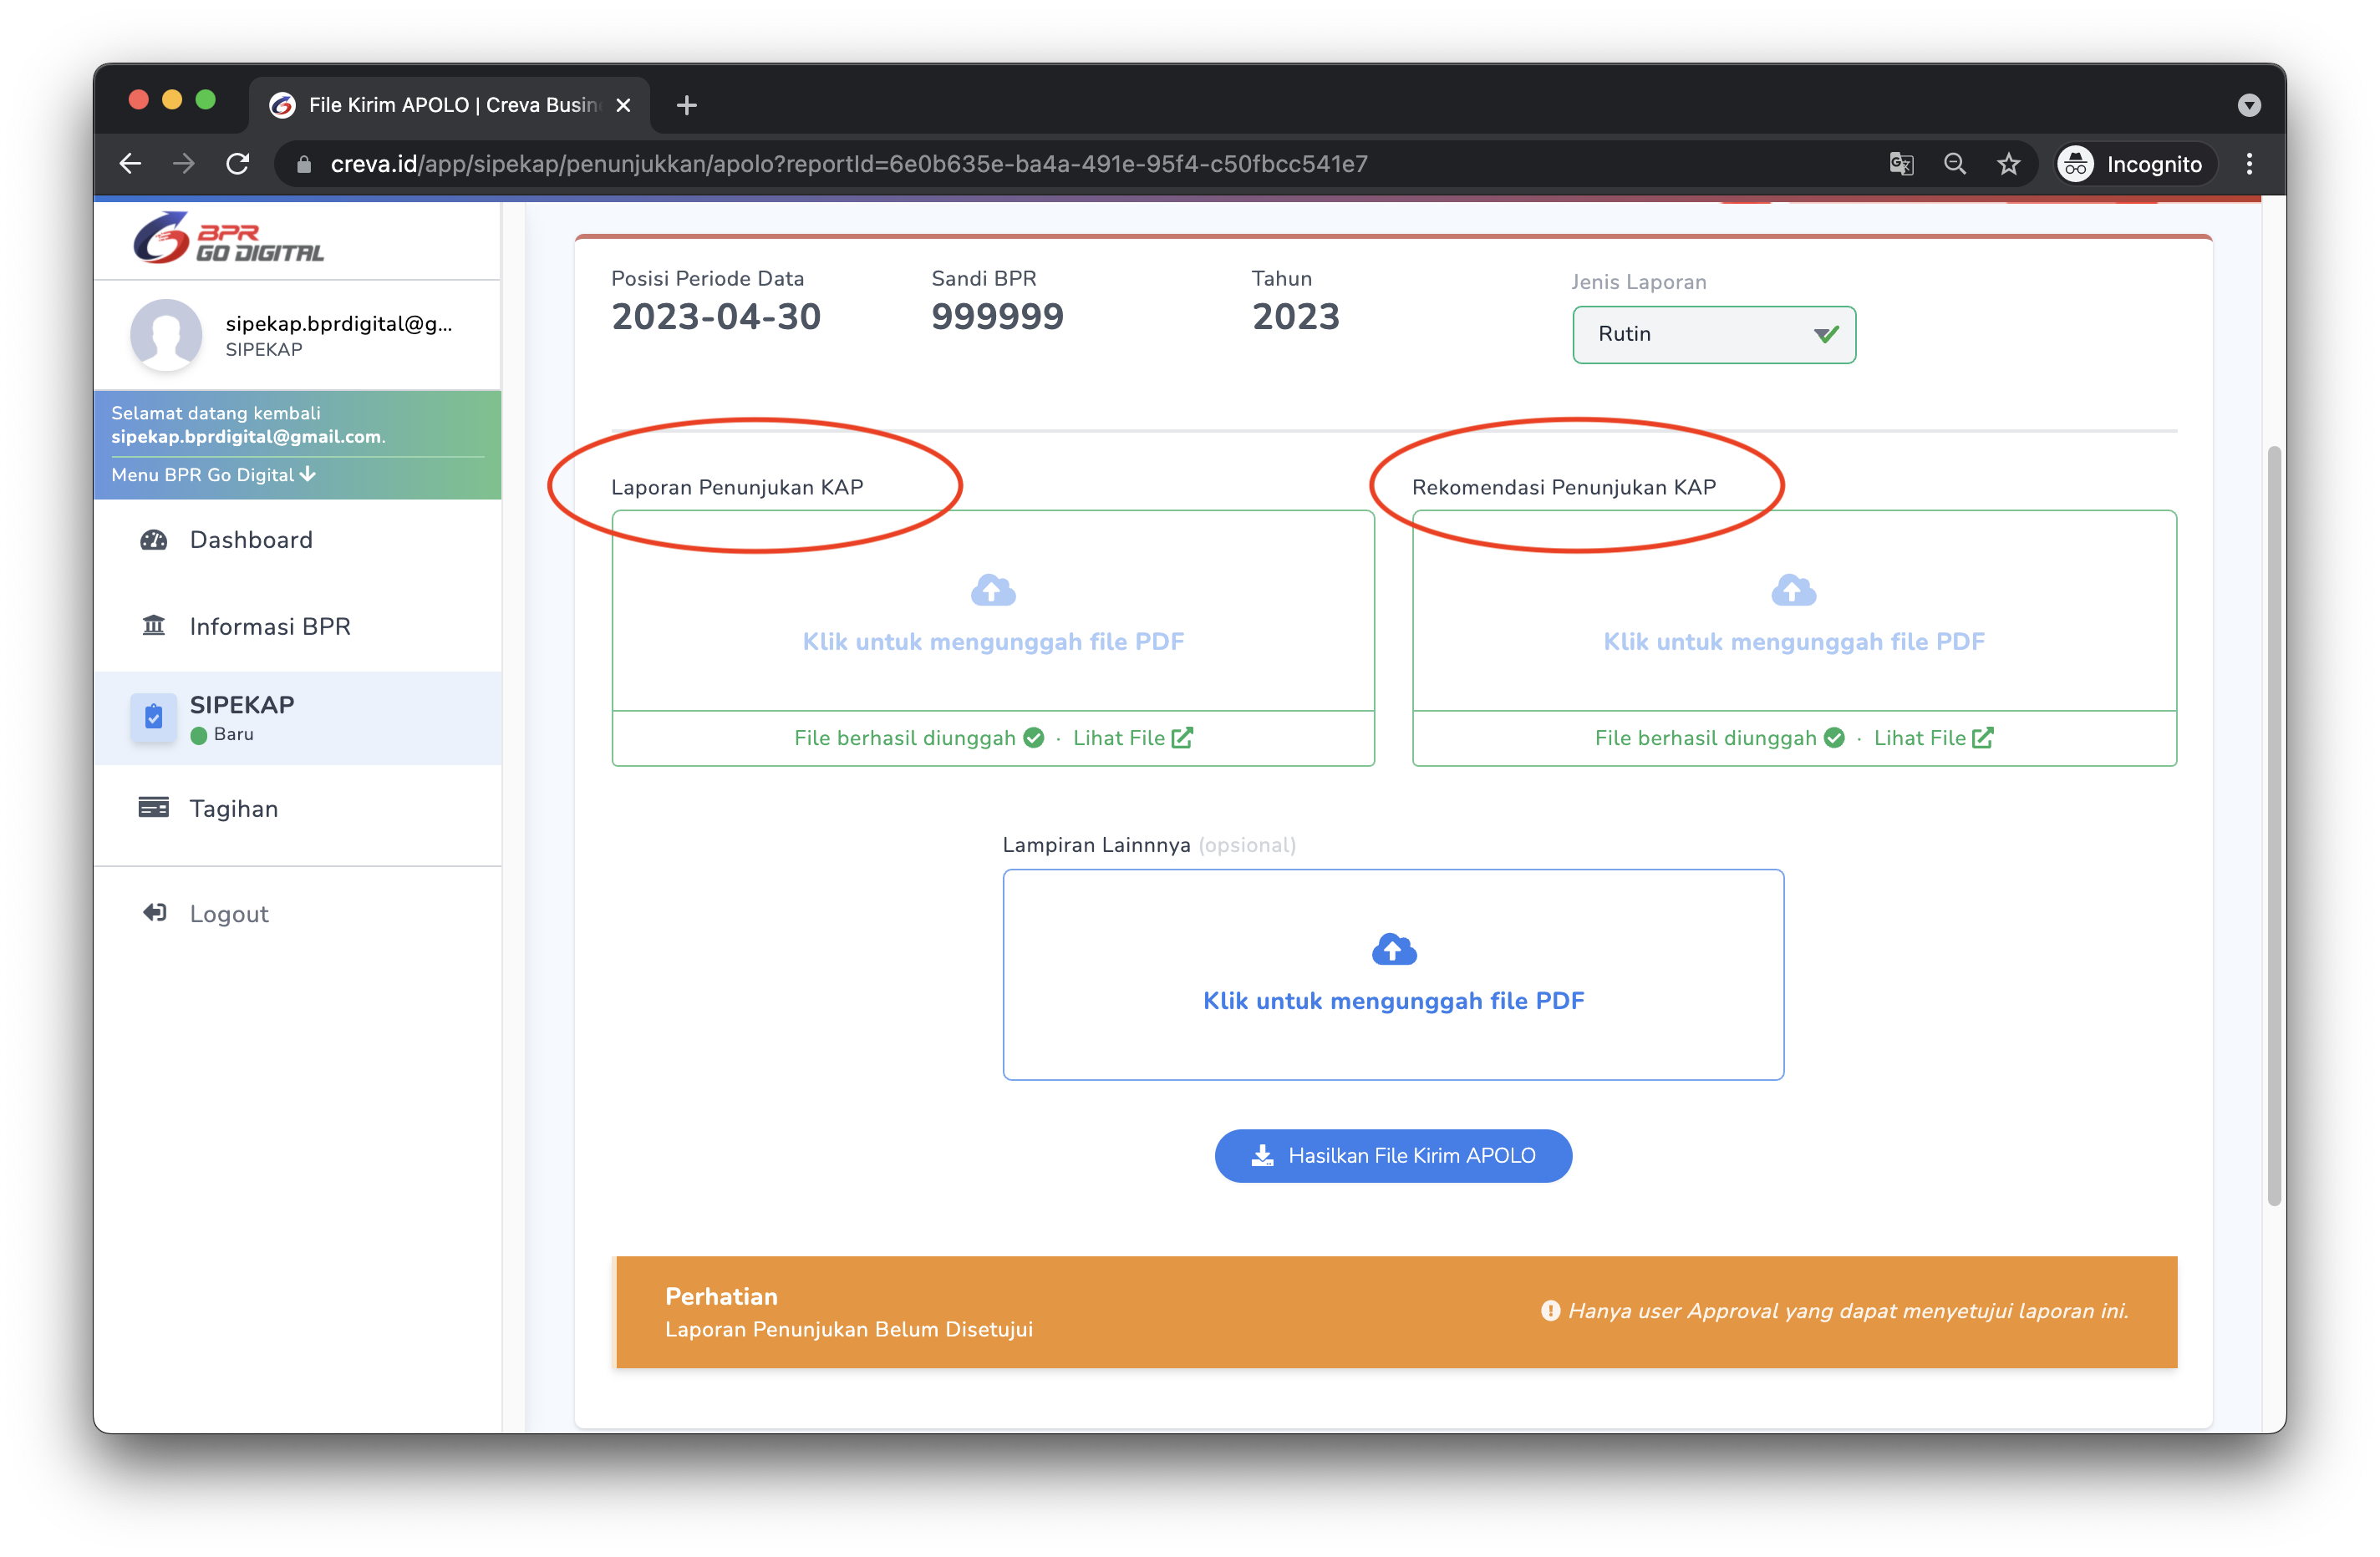Close the File Kirim APOLO tab
Screen dimensions: 2380x1557
(x=623, y=105)
